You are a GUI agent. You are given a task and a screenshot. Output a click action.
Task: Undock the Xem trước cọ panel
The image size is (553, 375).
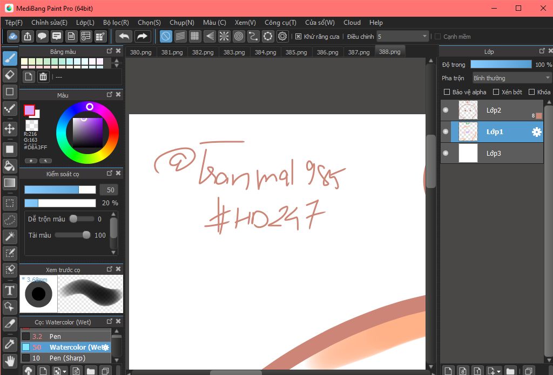pos(109,269)
